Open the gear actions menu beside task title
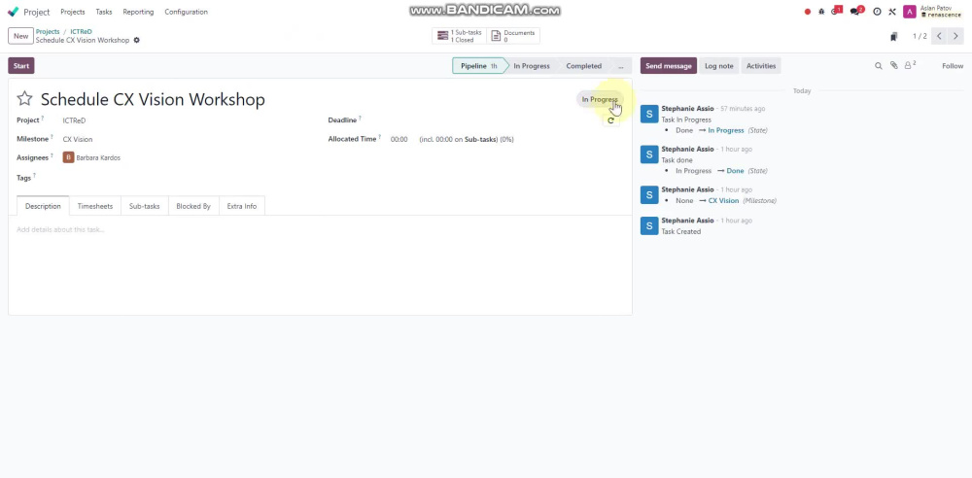 (137, 40)
